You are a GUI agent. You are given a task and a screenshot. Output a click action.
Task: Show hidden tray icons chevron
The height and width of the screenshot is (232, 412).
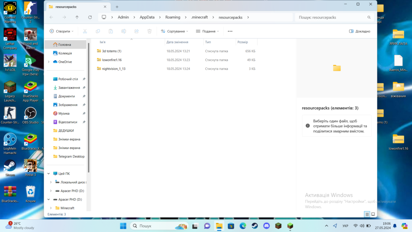pos(326,226)
